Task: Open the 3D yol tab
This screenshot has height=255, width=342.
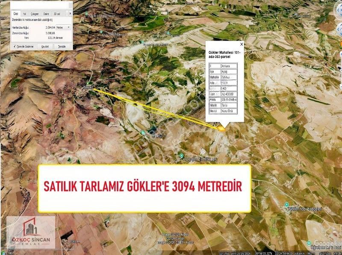Action: 57,14
